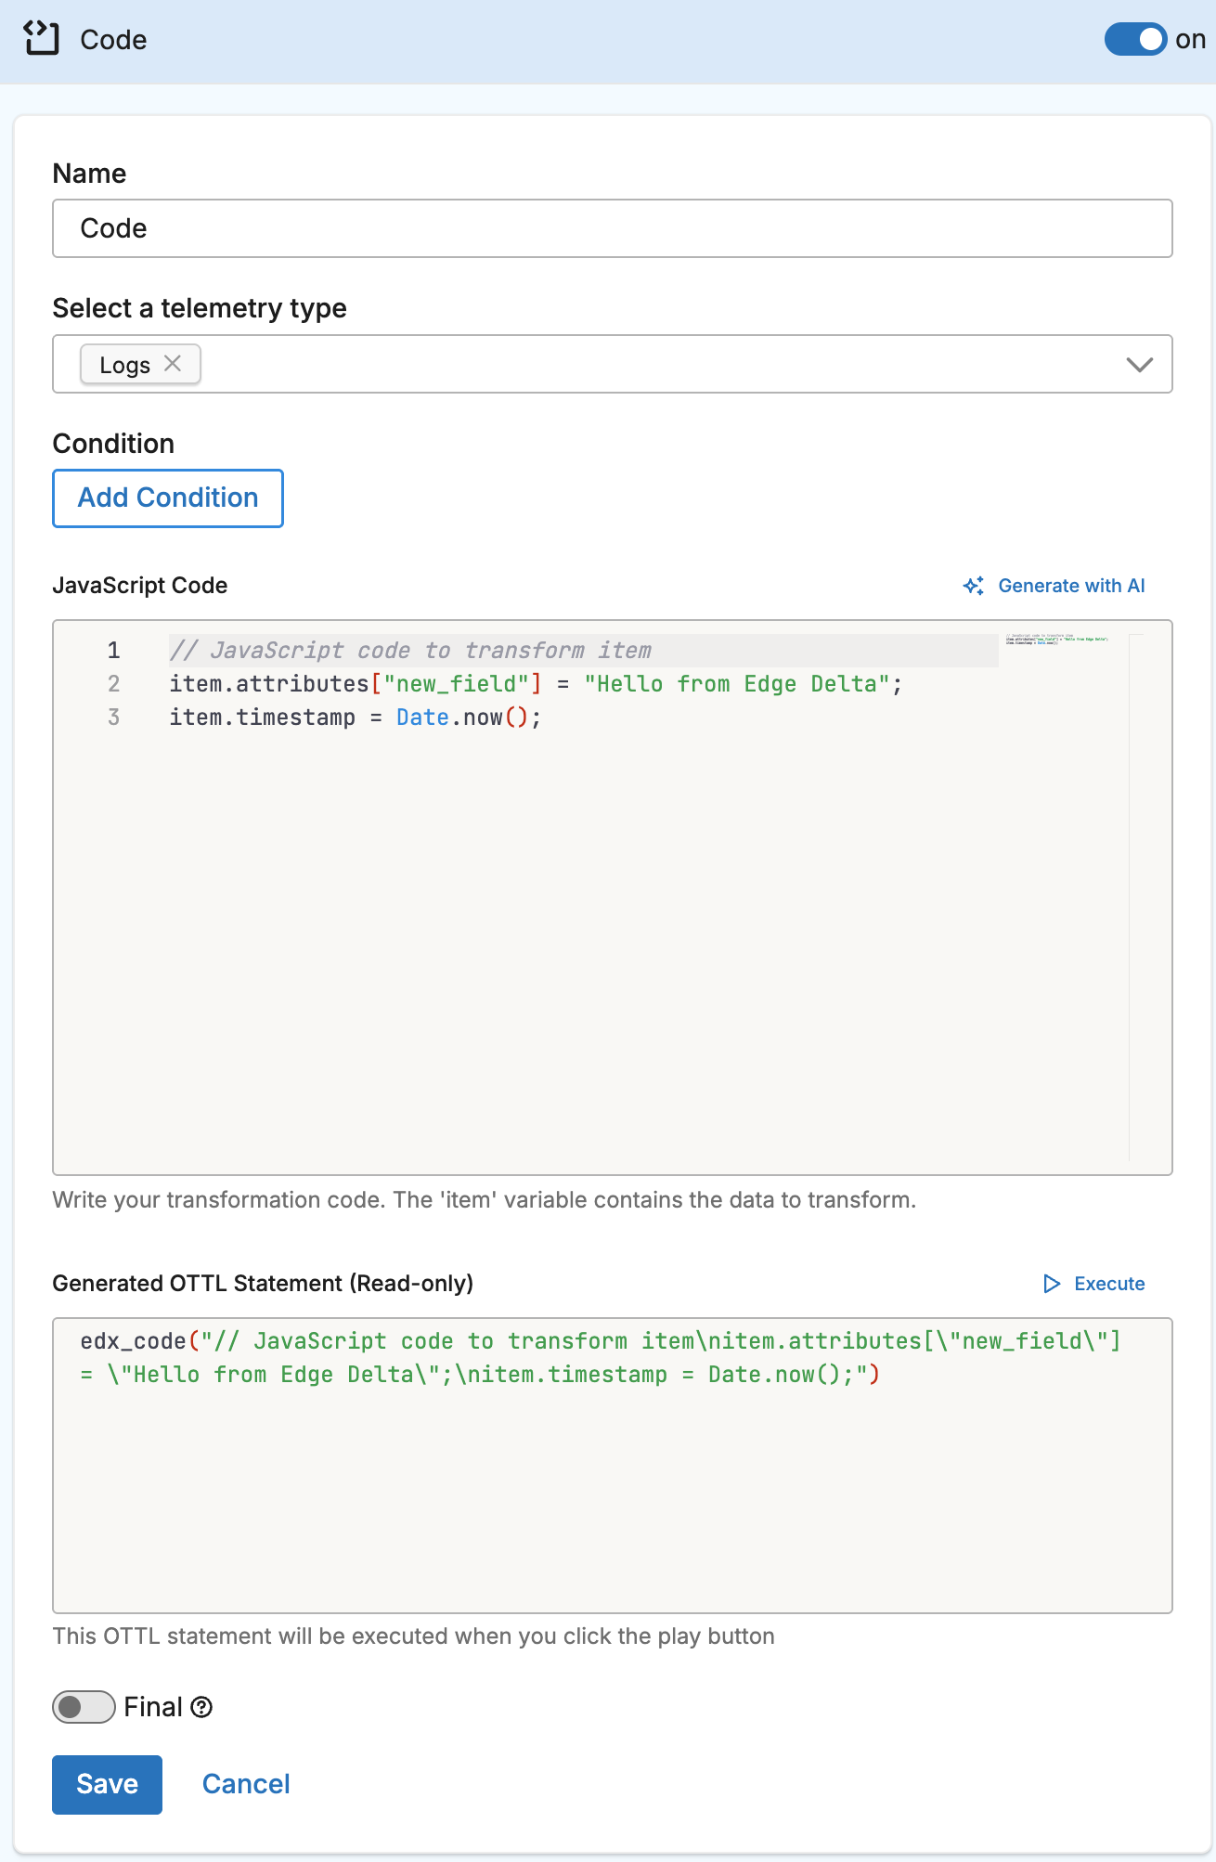
Task: Click the Generated OTTL Statement read-only box
Action: tap(613, 1485)
